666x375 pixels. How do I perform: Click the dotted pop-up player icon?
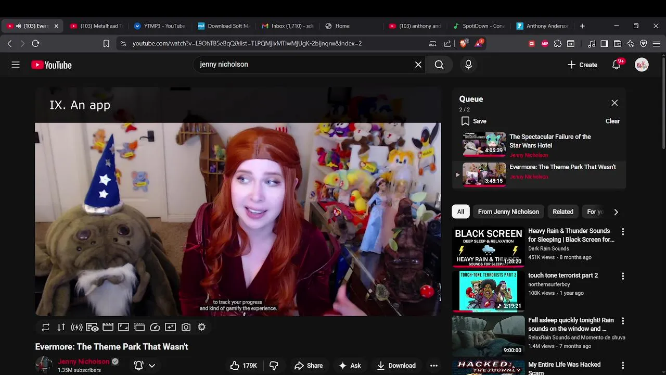(x=139, y=327)
